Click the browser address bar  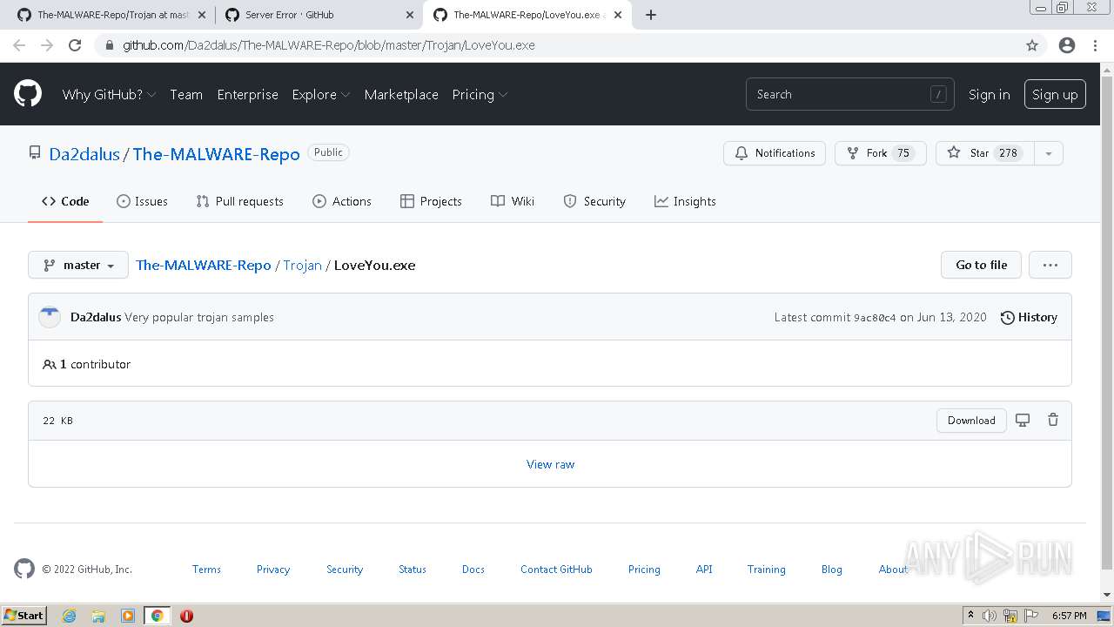click(557, 45)
